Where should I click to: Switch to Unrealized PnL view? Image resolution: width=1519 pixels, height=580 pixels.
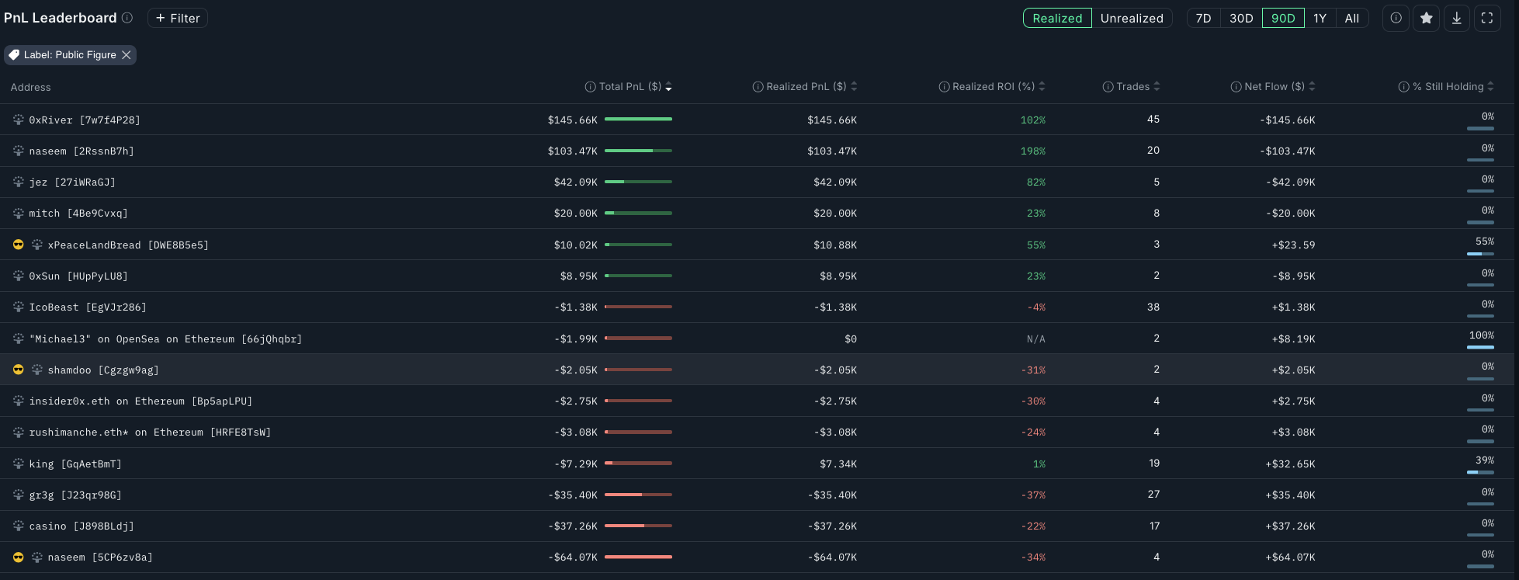click(x=1131, y=18)
